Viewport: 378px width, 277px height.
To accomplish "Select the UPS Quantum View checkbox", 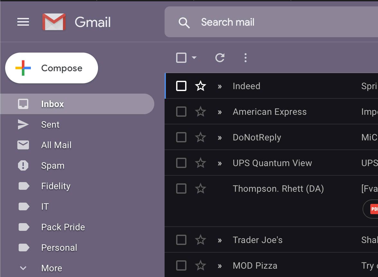I will click(x=181, y=163).
